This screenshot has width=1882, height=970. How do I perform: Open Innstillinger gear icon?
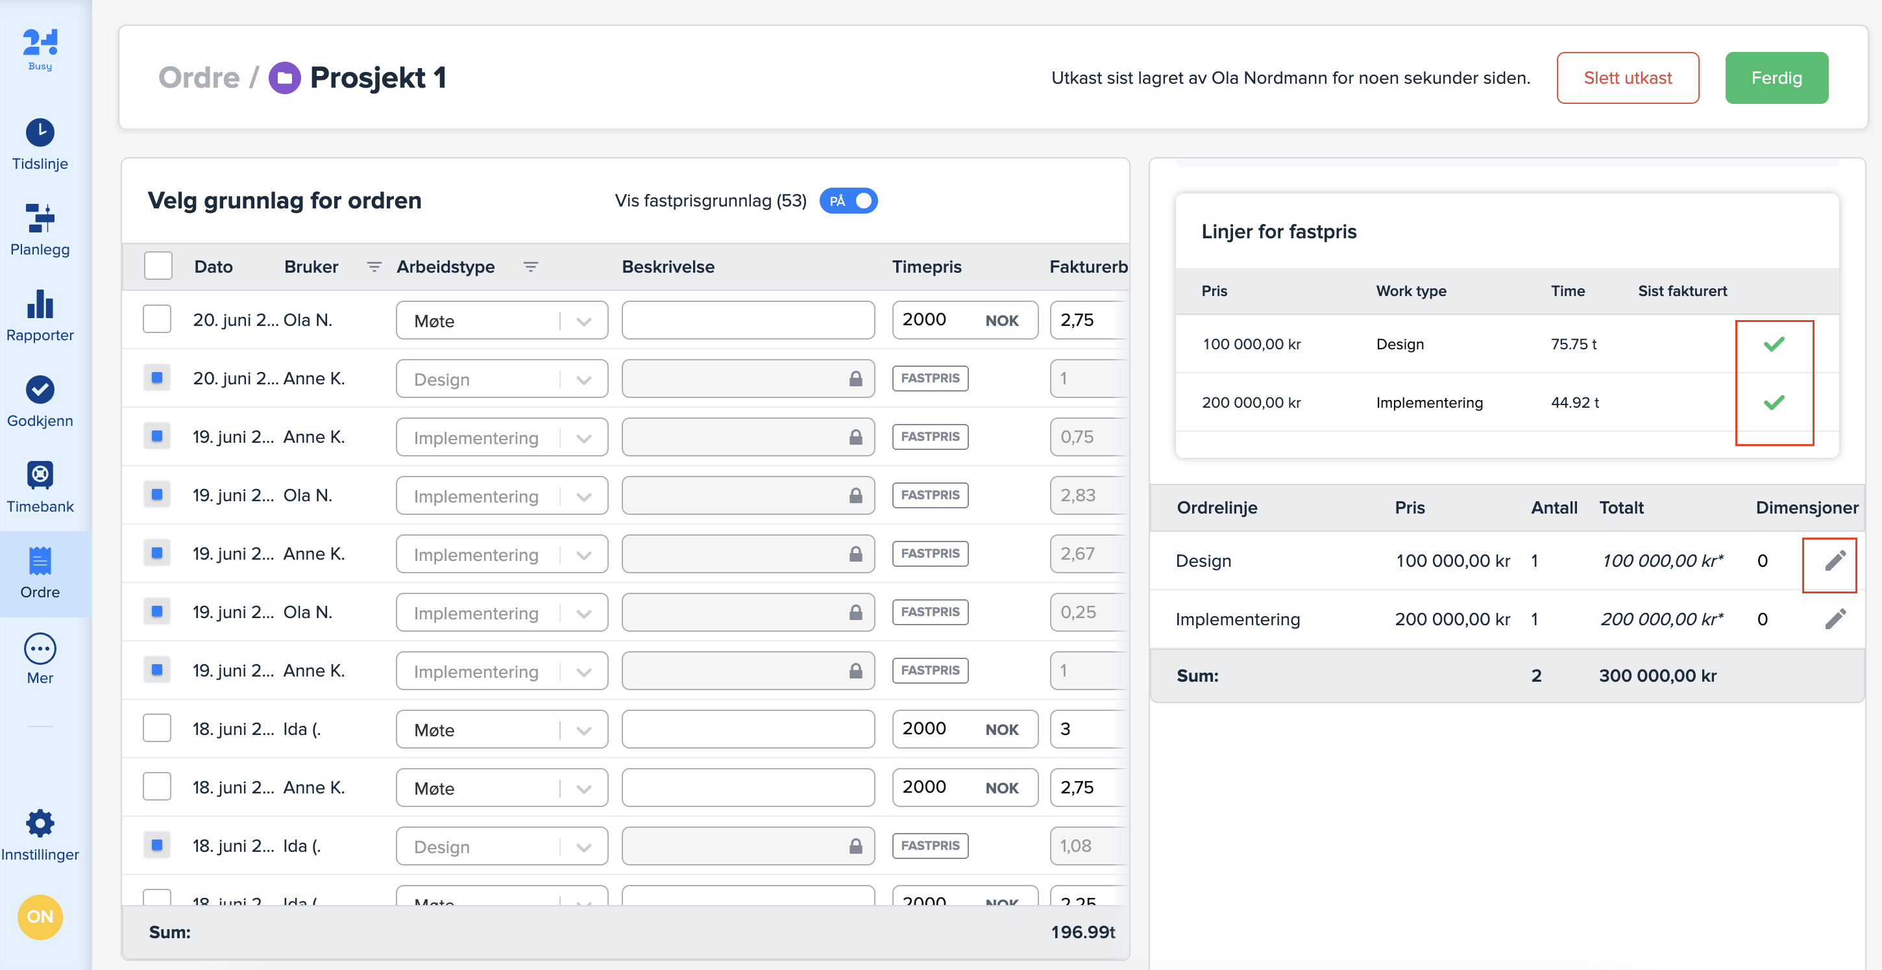[40, 823]
